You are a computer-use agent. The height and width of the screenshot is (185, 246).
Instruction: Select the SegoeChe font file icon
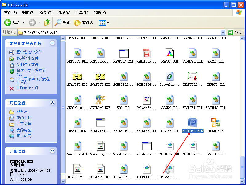[x=170, y=76]
